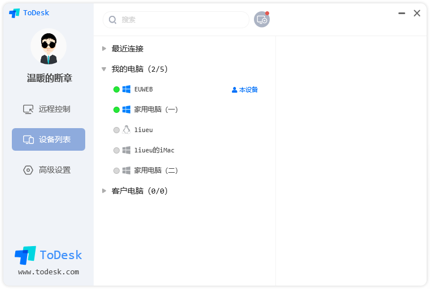Click green status dot of 家用电脑 (一)

(x=117, y=110)
